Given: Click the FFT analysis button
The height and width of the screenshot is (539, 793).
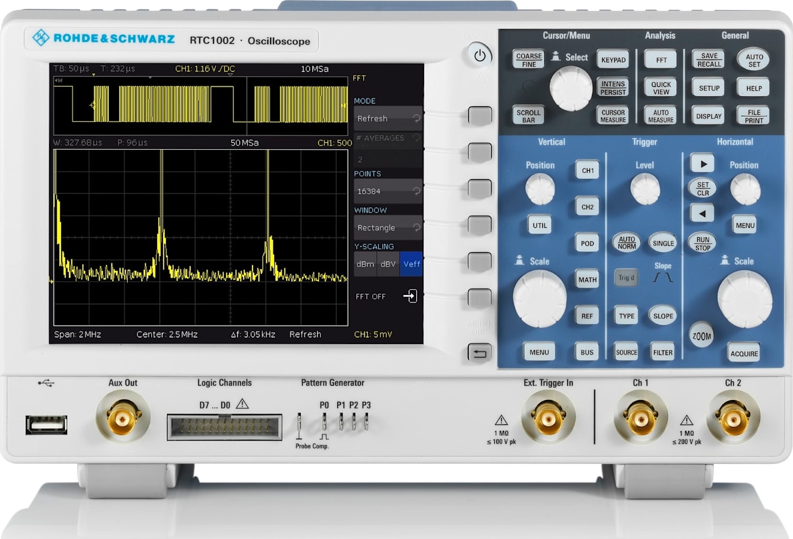Looking at the screenshot, I should [661, 60].
